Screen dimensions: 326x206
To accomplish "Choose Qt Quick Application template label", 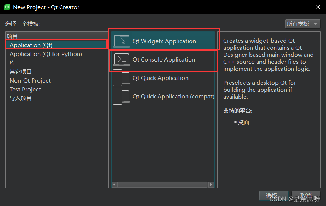I will pos(160,78).
